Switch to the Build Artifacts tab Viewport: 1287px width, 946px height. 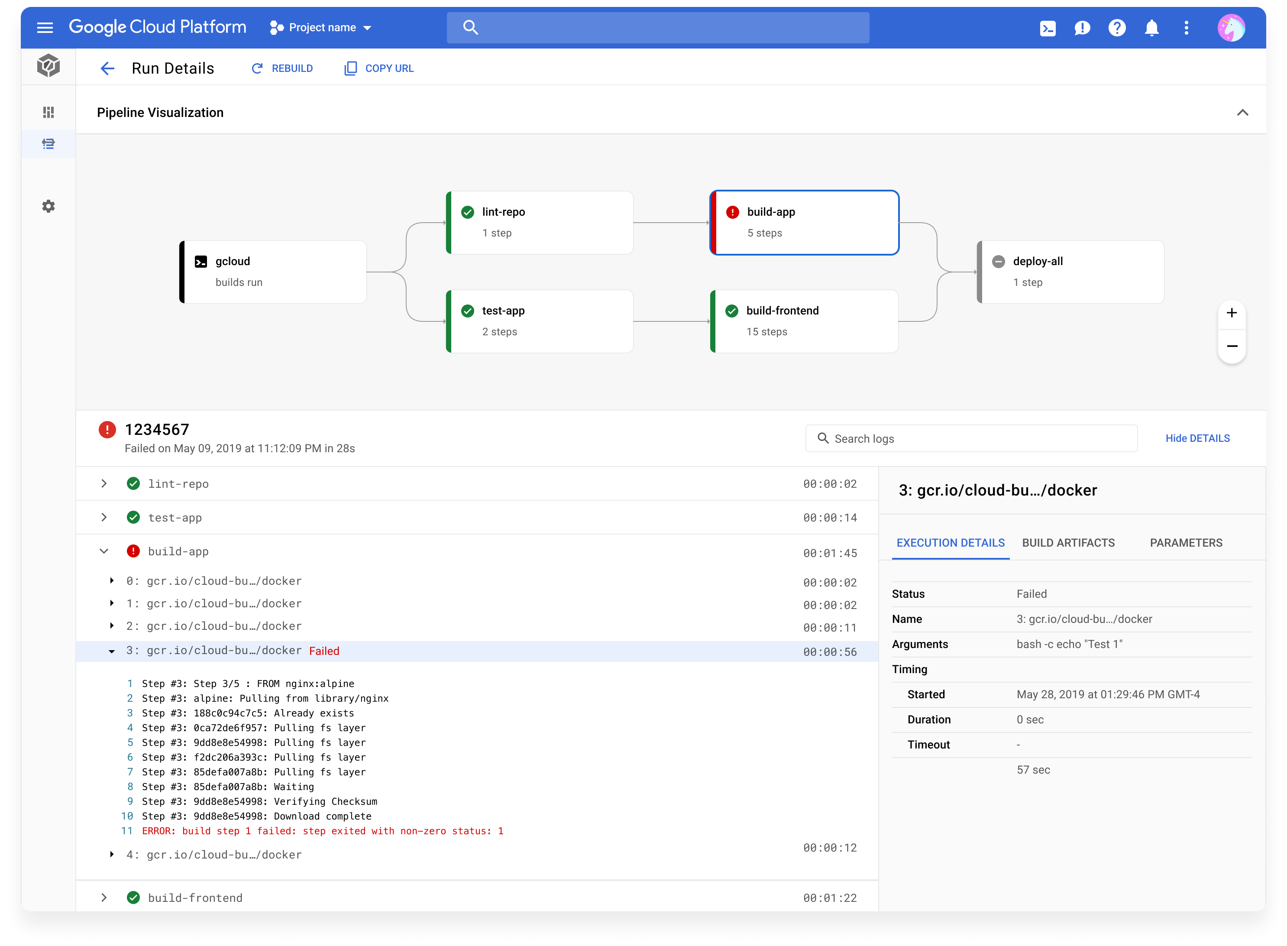1068,543
